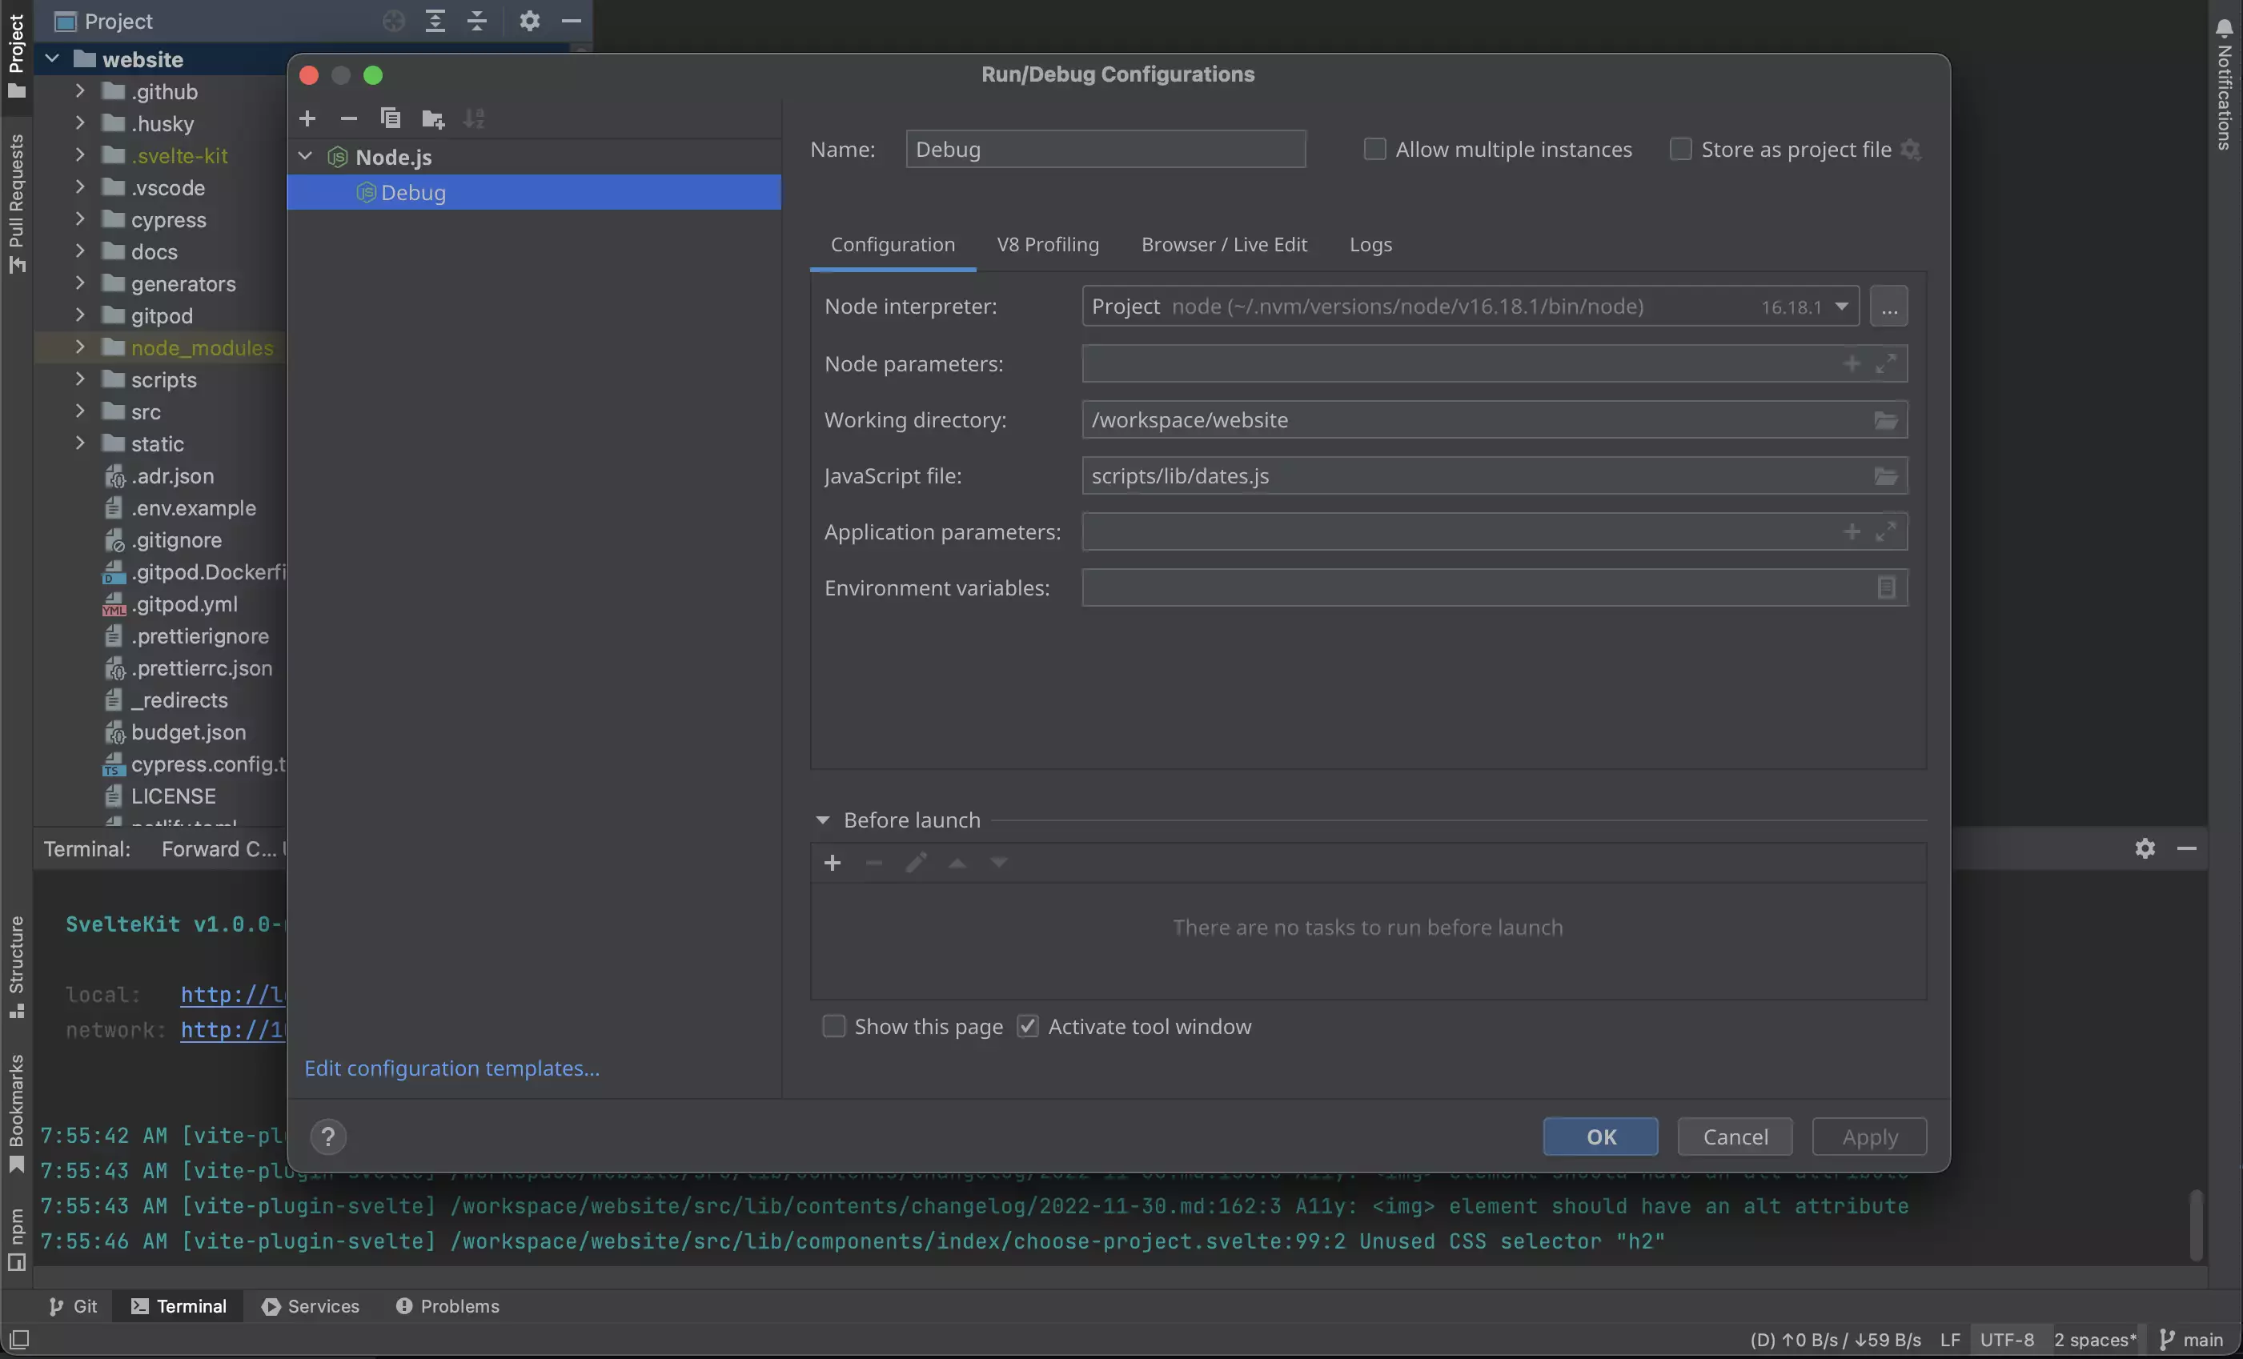Remove selected configuration with minus icon
The height and width of the screenshot is (1359, 2243).
pos(349,119)
